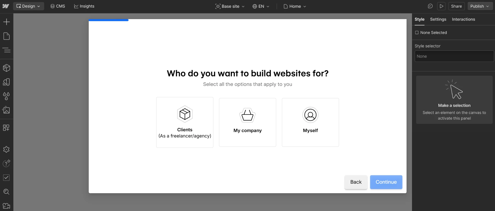Click the Continue button
Screen dimensions: 495x211
click(386, 182)
